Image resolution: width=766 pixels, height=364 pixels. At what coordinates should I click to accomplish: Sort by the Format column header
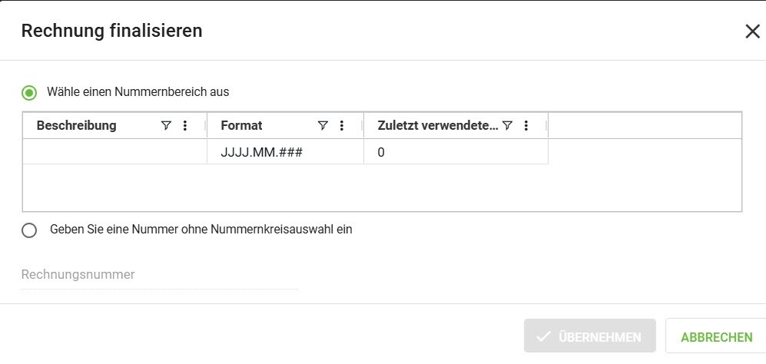pyautogui.click(x=242, y=126)
